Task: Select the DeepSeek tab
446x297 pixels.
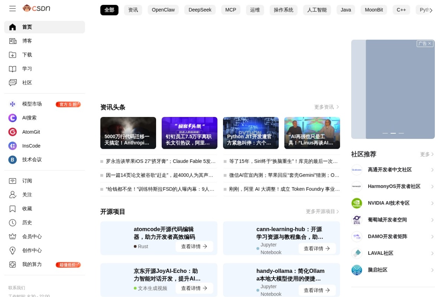Action: [200, 10]
